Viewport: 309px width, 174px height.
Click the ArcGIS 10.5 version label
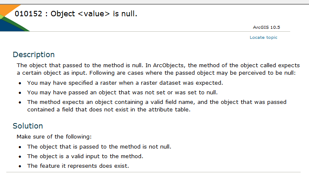coord(266,27)
